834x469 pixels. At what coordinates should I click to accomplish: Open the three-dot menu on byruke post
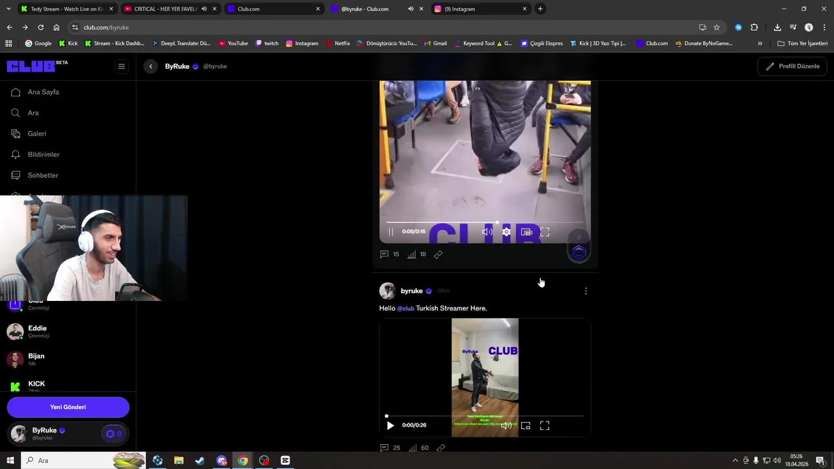(x=586, y=291)
